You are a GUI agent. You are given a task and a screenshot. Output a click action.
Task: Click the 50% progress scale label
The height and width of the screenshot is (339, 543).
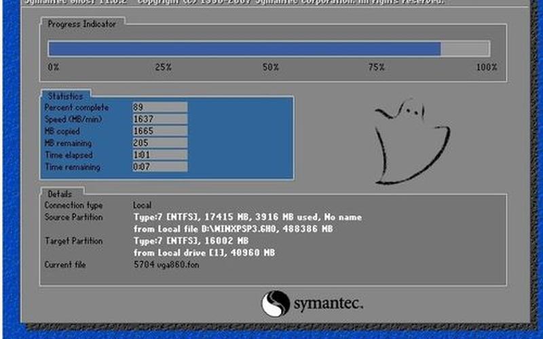270,66
